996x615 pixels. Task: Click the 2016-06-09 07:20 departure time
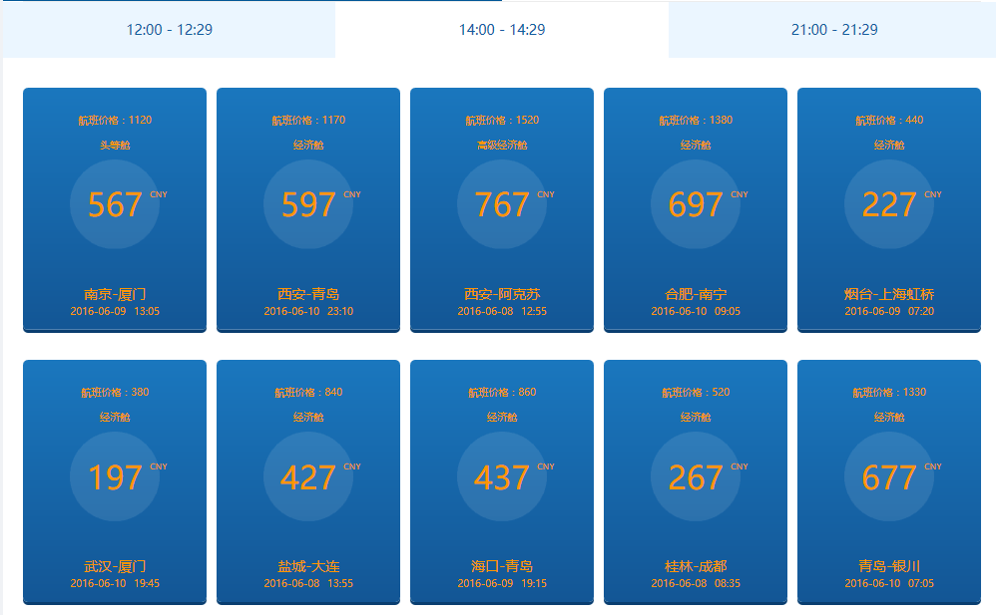pyautogui.click(x=889, y=311)
